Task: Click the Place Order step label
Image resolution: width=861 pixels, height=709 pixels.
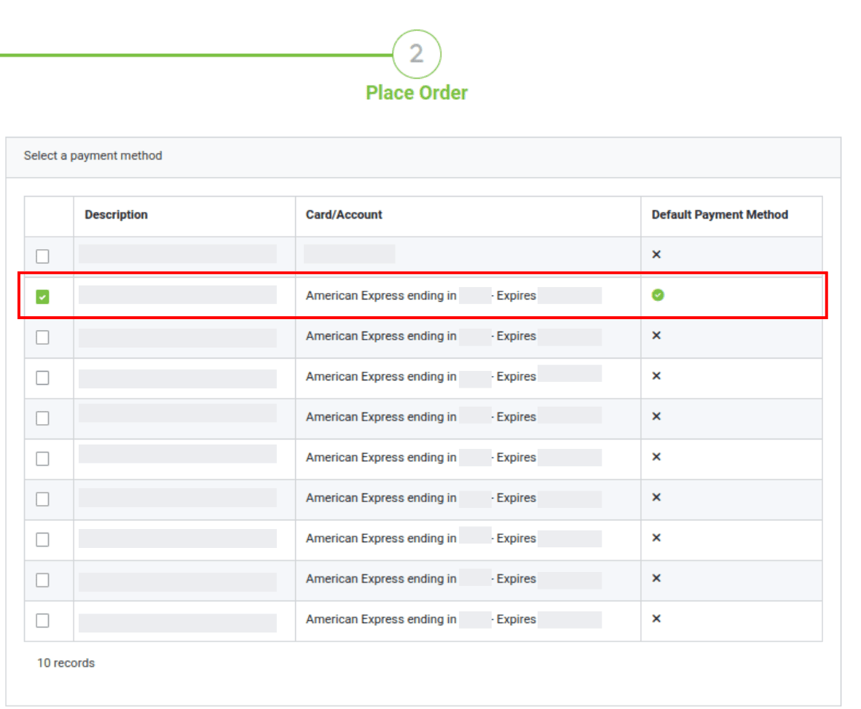Action: point(417,93)
